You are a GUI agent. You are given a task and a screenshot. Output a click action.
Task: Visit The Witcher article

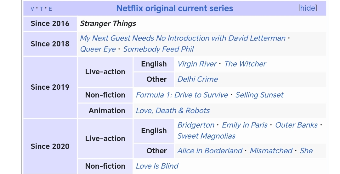coord(245,64)
